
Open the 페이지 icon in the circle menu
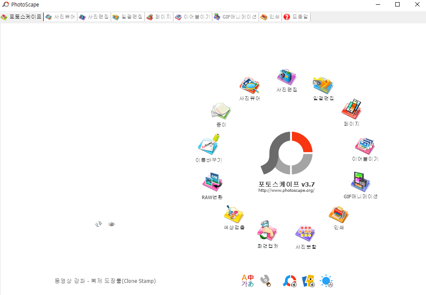(352, 109)
